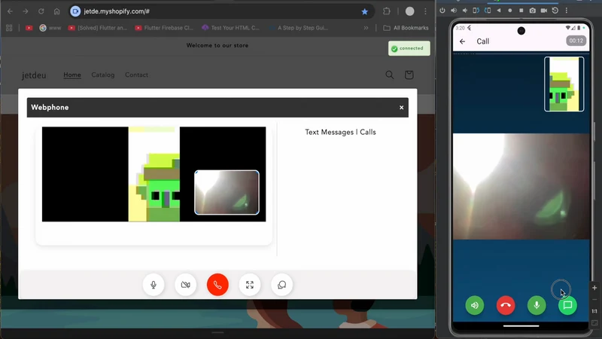This screenshot has height=339, width=602.
Task: Click the camera site-info icon in address bar
Action: click(75, 11)
